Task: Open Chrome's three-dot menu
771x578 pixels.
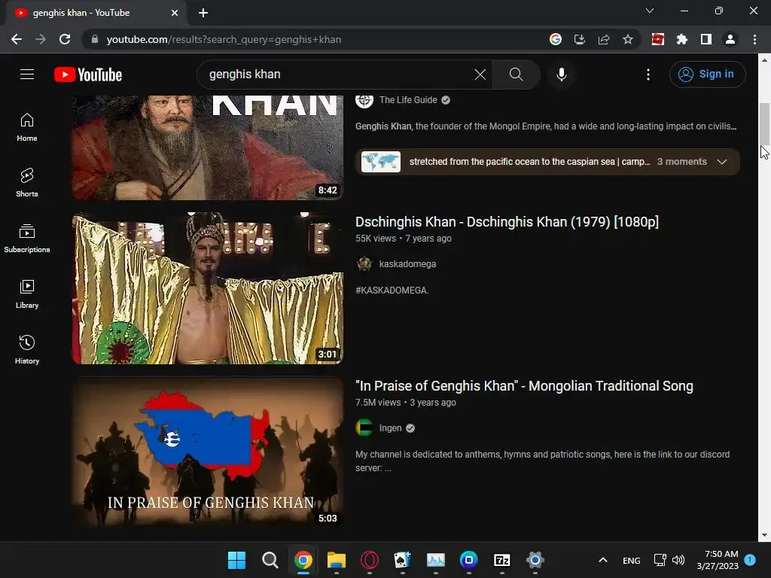Action: (754, 39)
